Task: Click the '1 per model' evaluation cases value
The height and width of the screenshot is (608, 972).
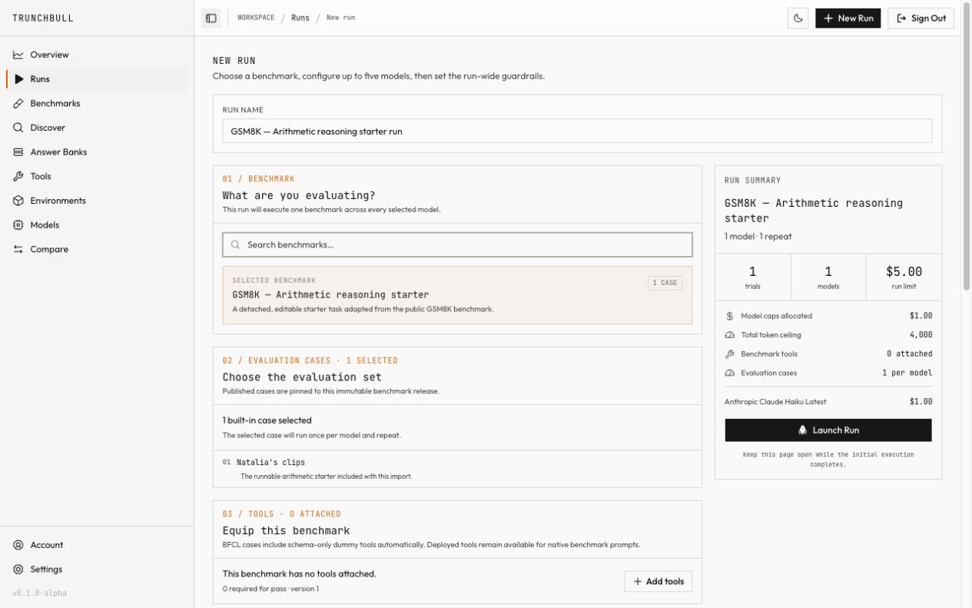Action: pyautogui.click(x=907, y=373)
